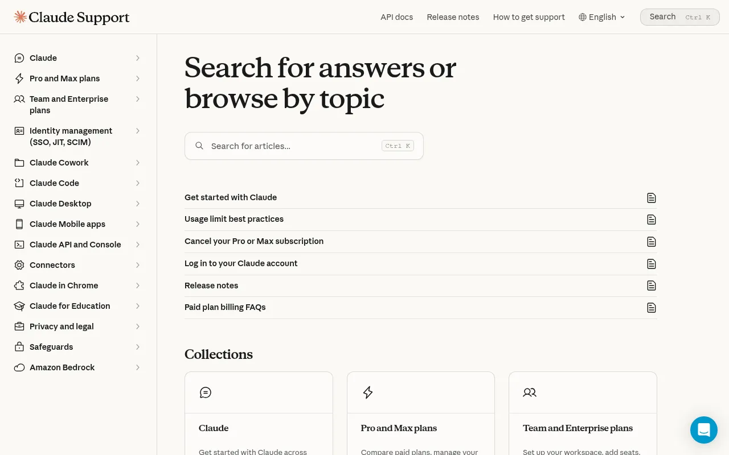The height and width of the screenshot is (455, 729).
Task: Expand Amazon Bedrock section chevron
Action: pyautogui.click(x=138, y=367)
